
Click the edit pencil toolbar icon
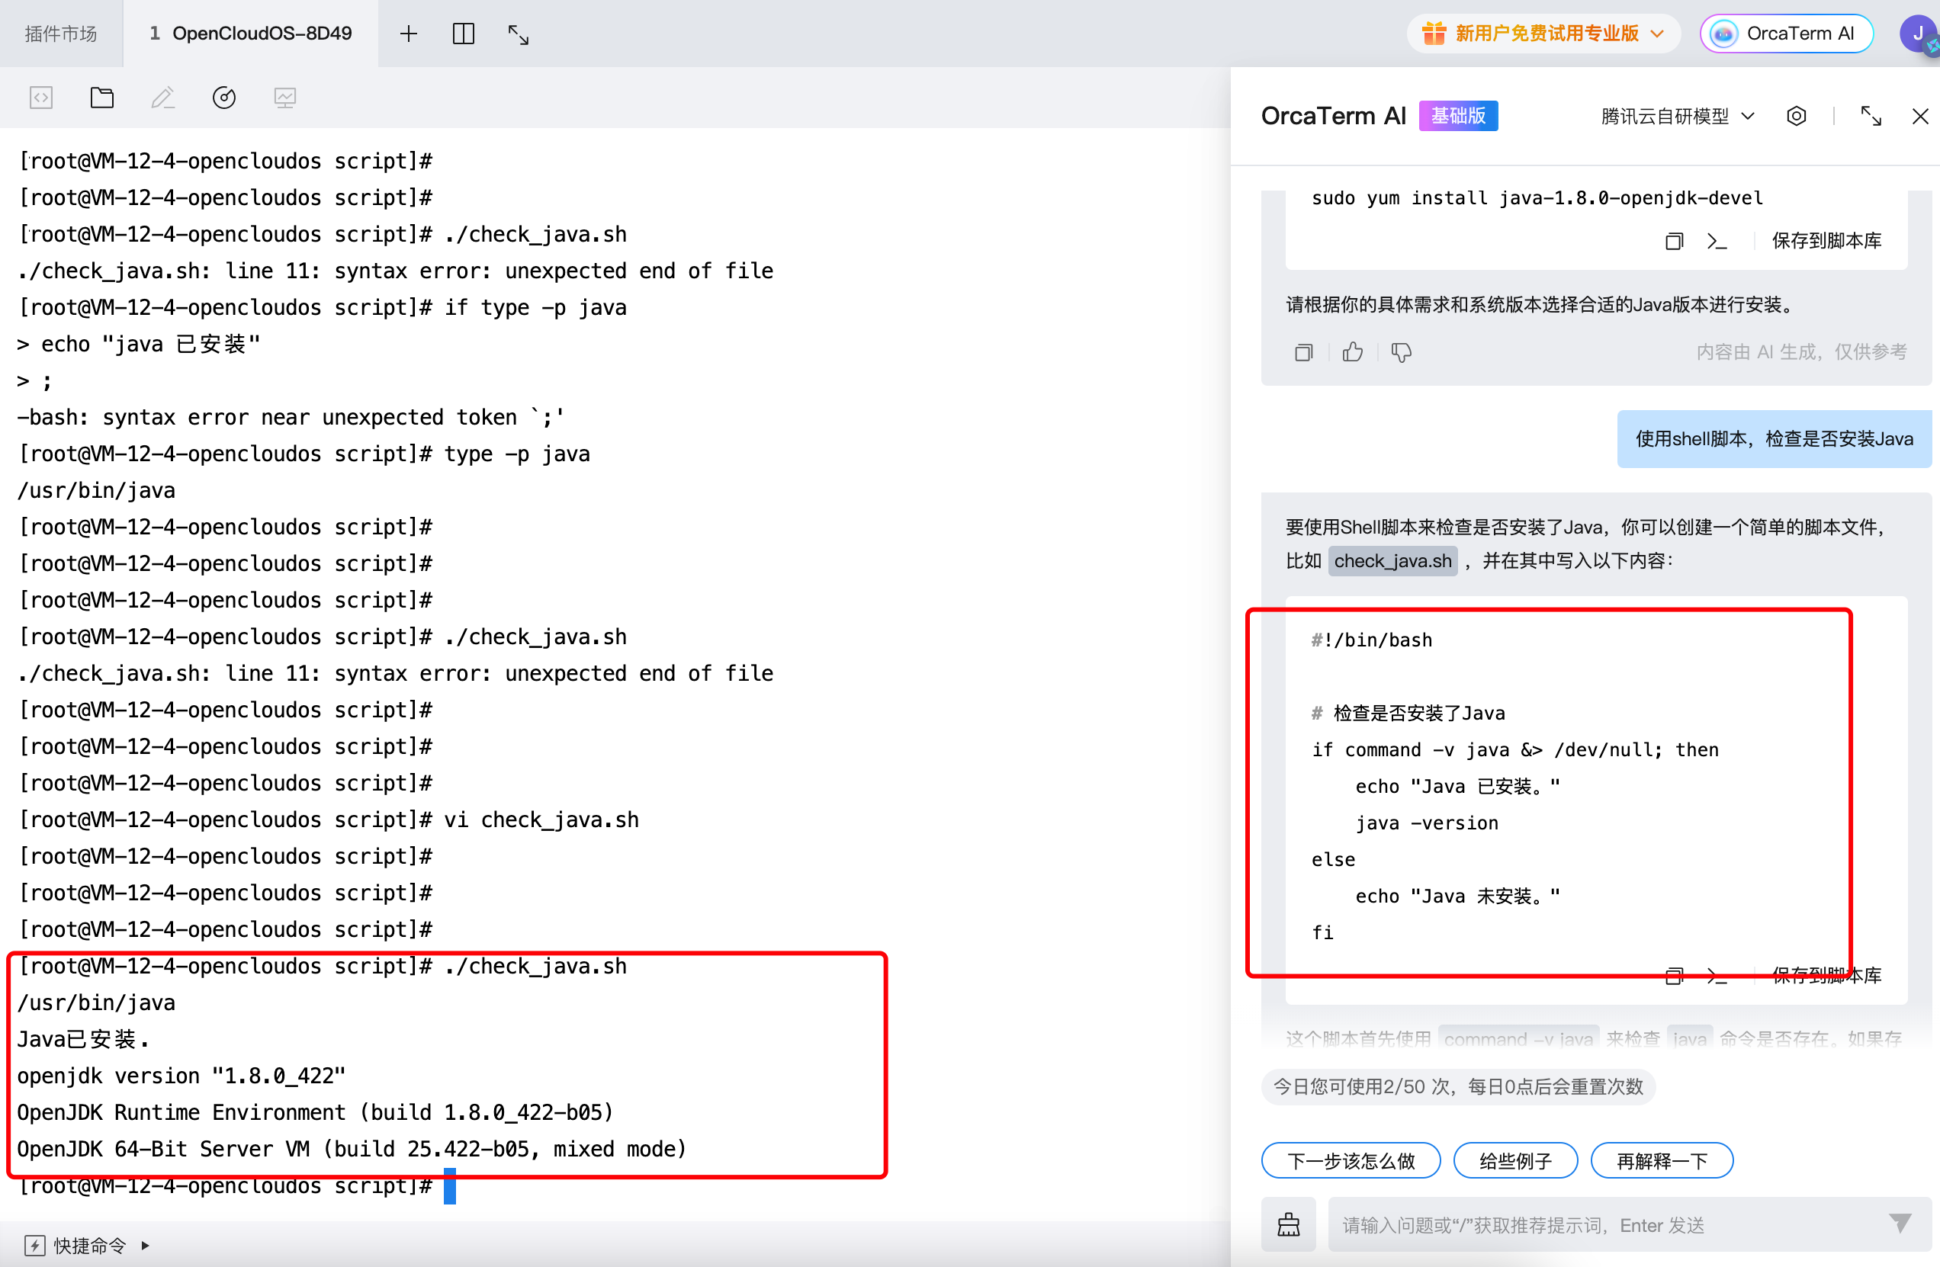(163, 98)
